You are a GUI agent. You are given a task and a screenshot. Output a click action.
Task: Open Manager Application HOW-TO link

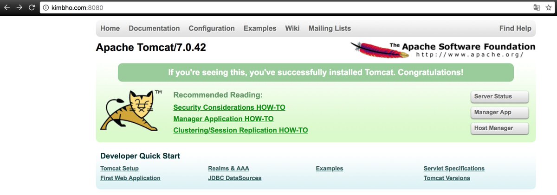point(223,119)
